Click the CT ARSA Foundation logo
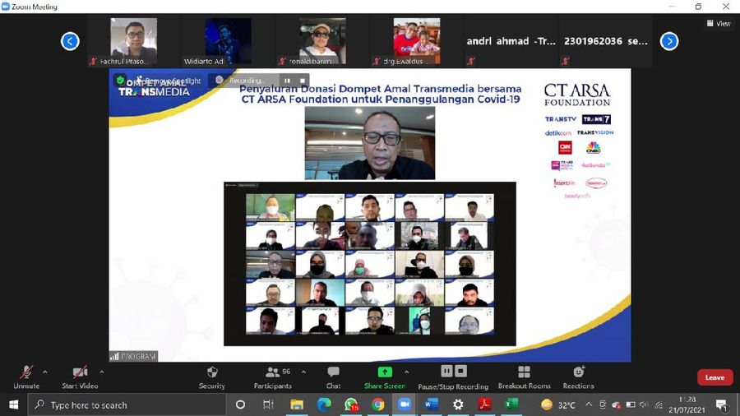The height and width of the screenshot is (416, 740). pyautogui.click(x=577, y=95)
